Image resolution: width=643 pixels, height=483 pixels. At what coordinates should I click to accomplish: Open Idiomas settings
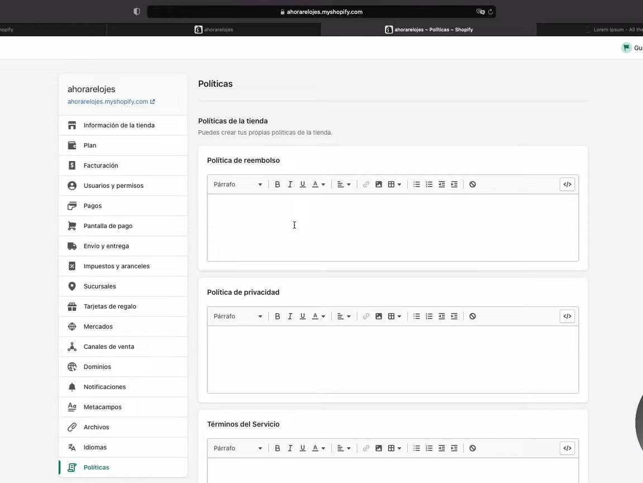123,447
